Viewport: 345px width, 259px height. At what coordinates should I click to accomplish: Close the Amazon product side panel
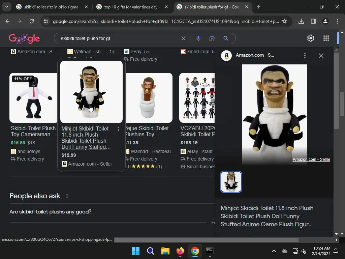pos(321,56)
